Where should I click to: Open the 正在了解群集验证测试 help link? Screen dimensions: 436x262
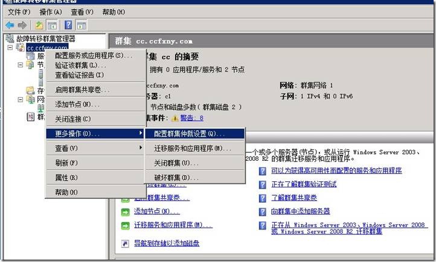[304, 184]
